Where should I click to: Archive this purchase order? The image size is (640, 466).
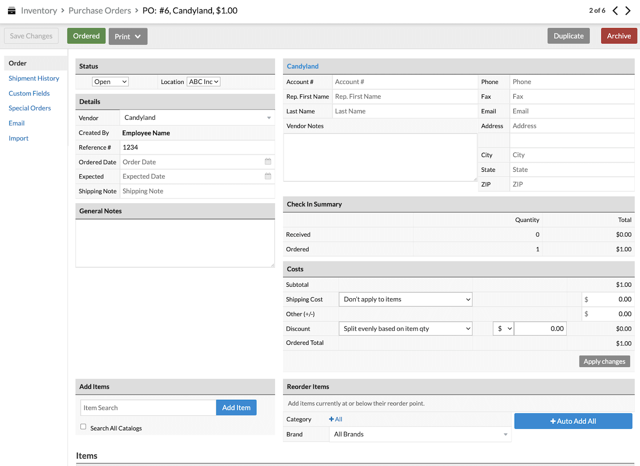point(619,36)
